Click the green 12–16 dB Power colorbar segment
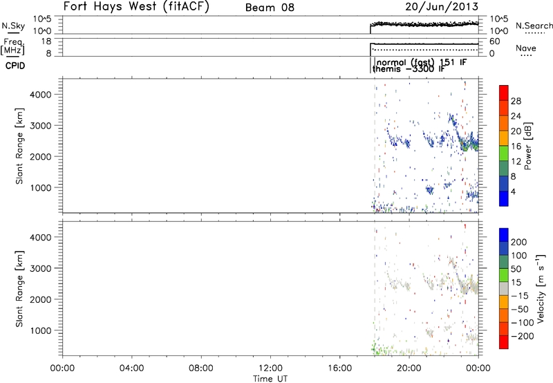The image size is (553, 383). coord(504,153)
